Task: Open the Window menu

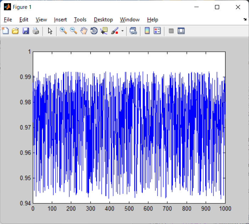Action: (130, 20)
